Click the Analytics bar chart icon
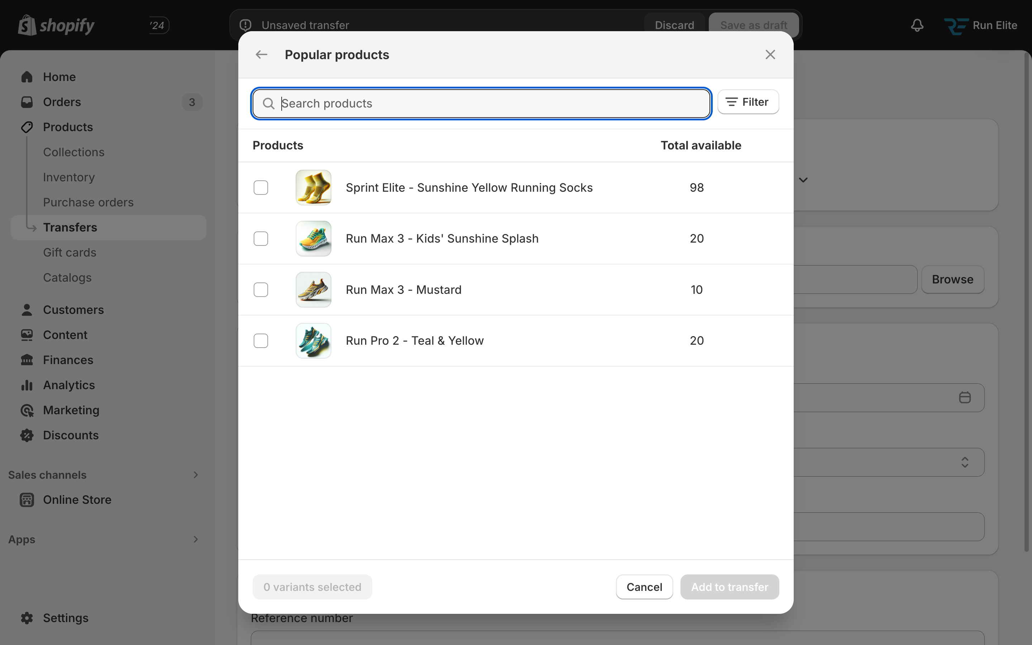1032x645 pixels. [x=27, y=385]
